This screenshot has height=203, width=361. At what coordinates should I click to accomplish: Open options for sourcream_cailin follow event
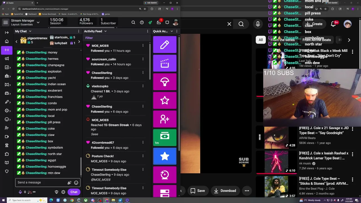[x=143, y=59]
